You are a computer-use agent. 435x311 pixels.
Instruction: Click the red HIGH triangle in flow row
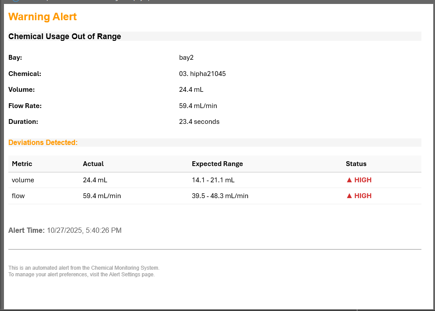[x=349, y=196]
